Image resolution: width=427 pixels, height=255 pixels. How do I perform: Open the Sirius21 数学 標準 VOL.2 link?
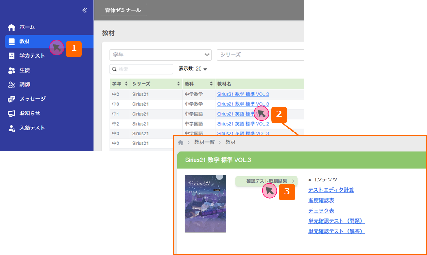(243, 94)
